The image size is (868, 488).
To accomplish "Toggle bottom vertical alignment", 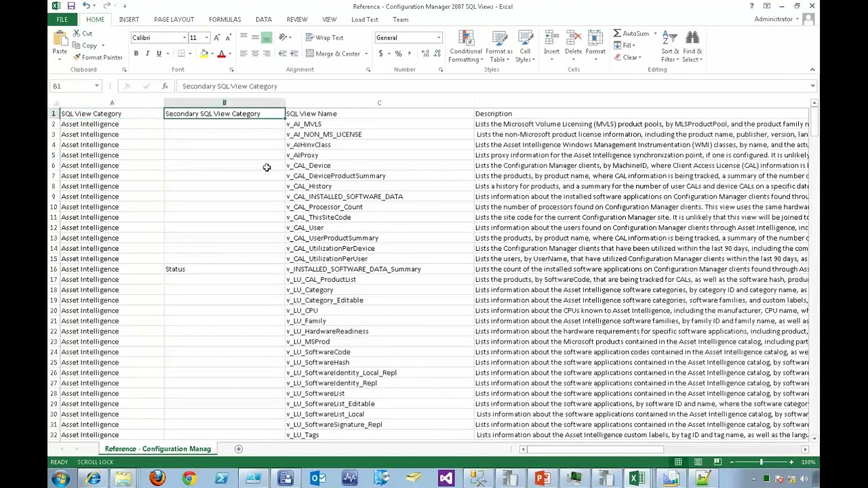I will pyautogui.click(x=267, y=37).
